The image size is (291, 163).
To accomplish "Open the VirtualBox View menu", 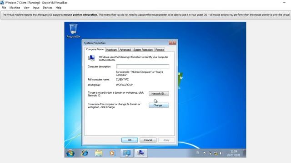I will point(26,8).
